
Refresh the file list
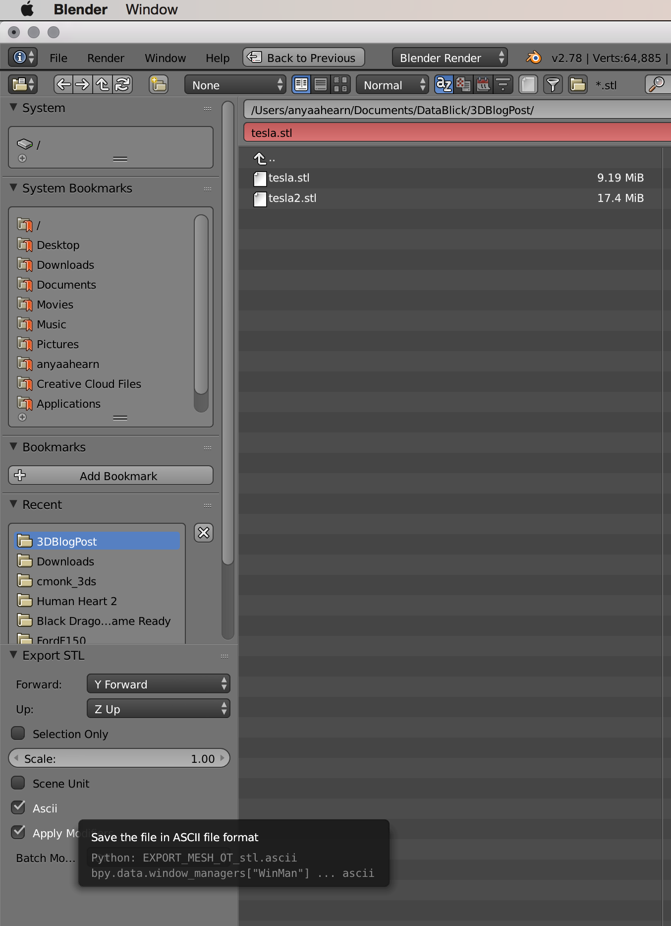[122, 85]
